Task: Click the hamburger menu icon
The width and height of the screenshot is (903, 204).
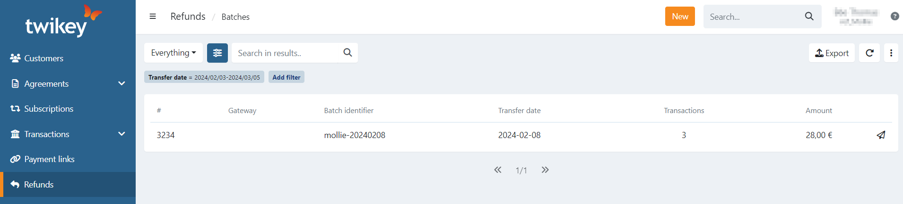Action: click(x=153, y=16)
